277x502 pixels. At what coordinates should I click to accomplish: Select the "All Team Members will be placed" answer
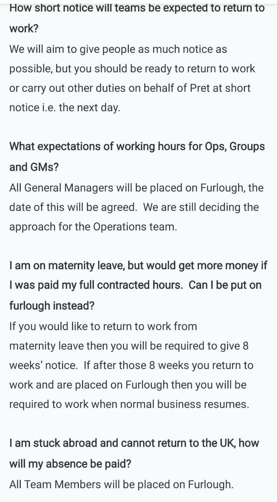121,484
